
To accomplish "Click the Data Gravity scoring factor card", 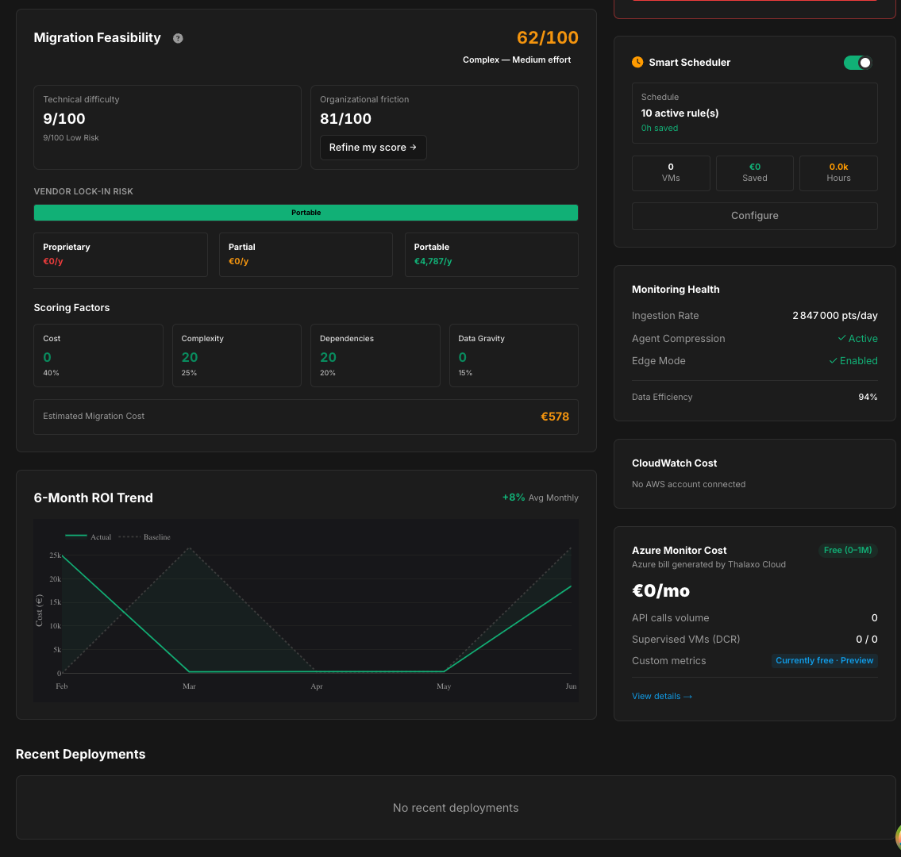I will point(514,355).
